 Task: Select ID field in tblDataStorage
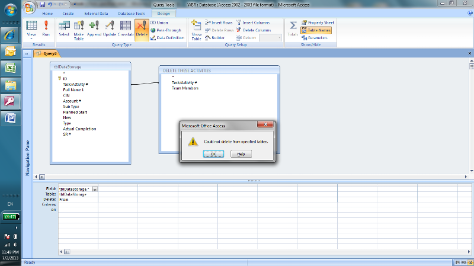click(65, 79)
